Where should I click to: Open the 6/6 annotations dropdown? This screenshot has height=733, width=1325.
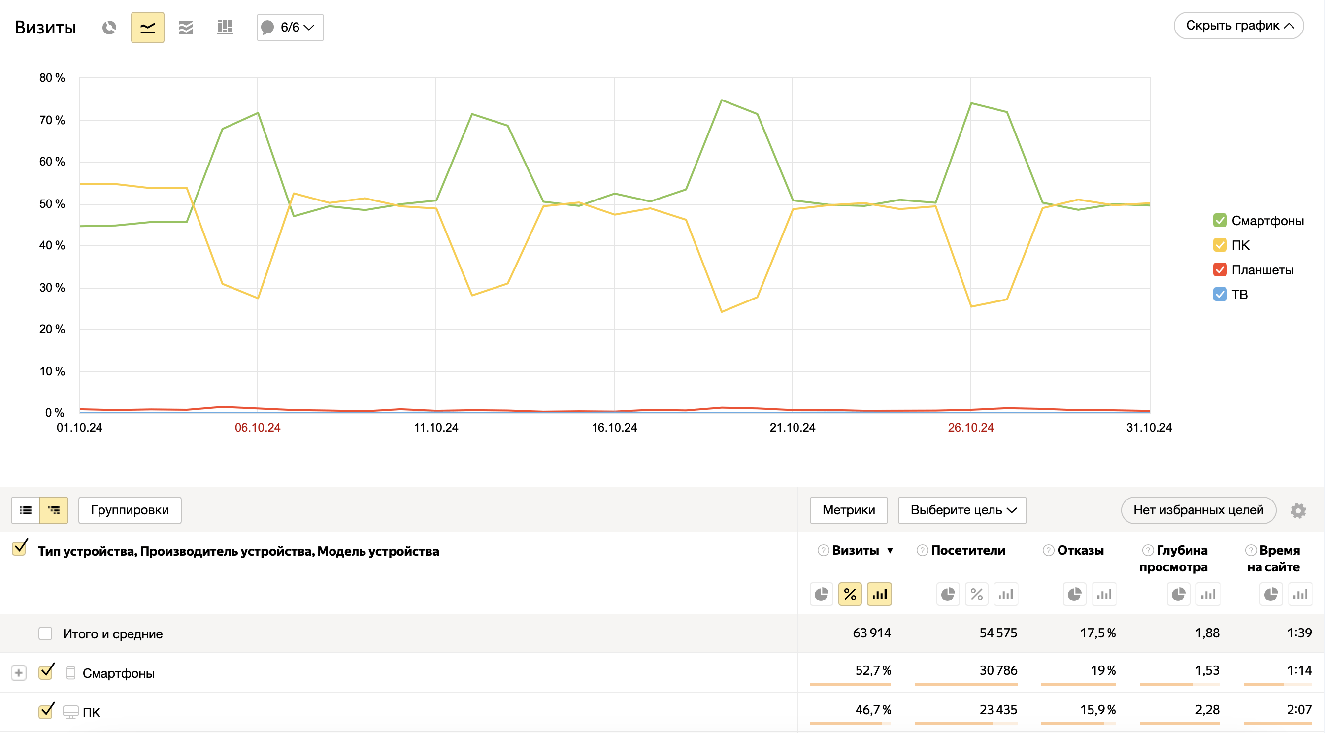(290, 27)
